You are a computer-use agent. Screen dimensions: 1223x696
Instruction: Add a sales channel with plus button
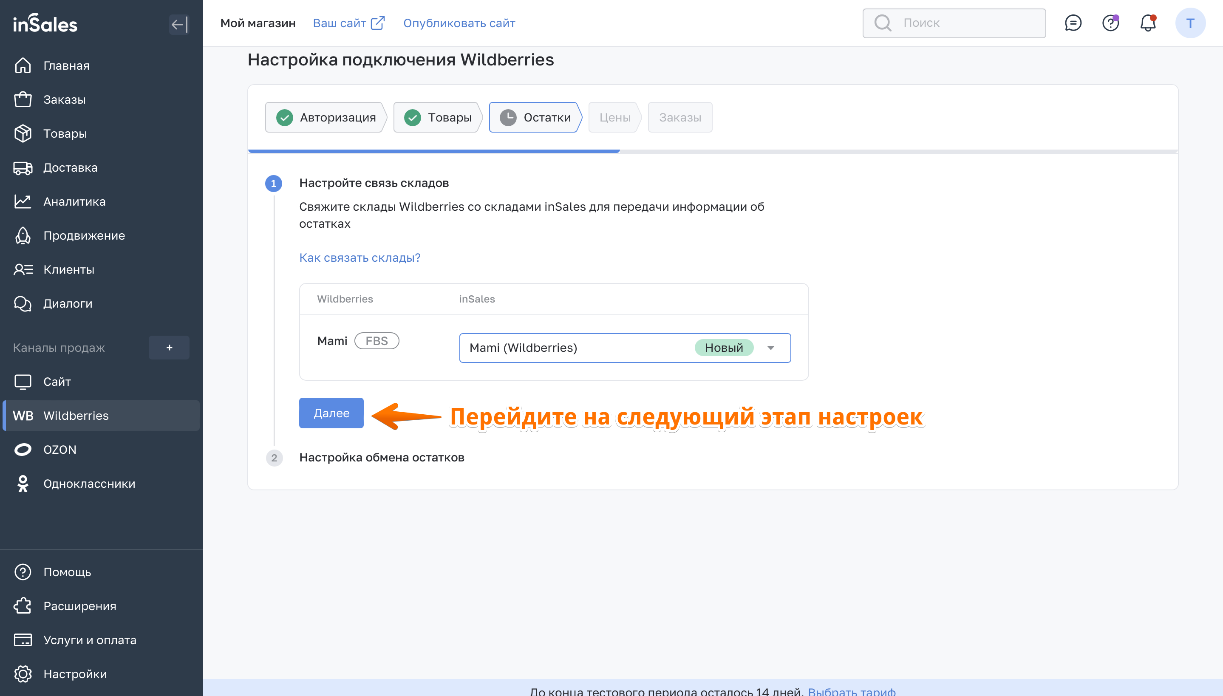[x=169, y=348]
